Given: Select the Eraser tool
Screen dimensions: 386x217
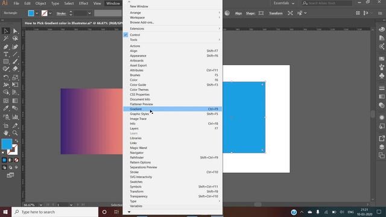Looking at the screenshot, I should click(15, 69).
